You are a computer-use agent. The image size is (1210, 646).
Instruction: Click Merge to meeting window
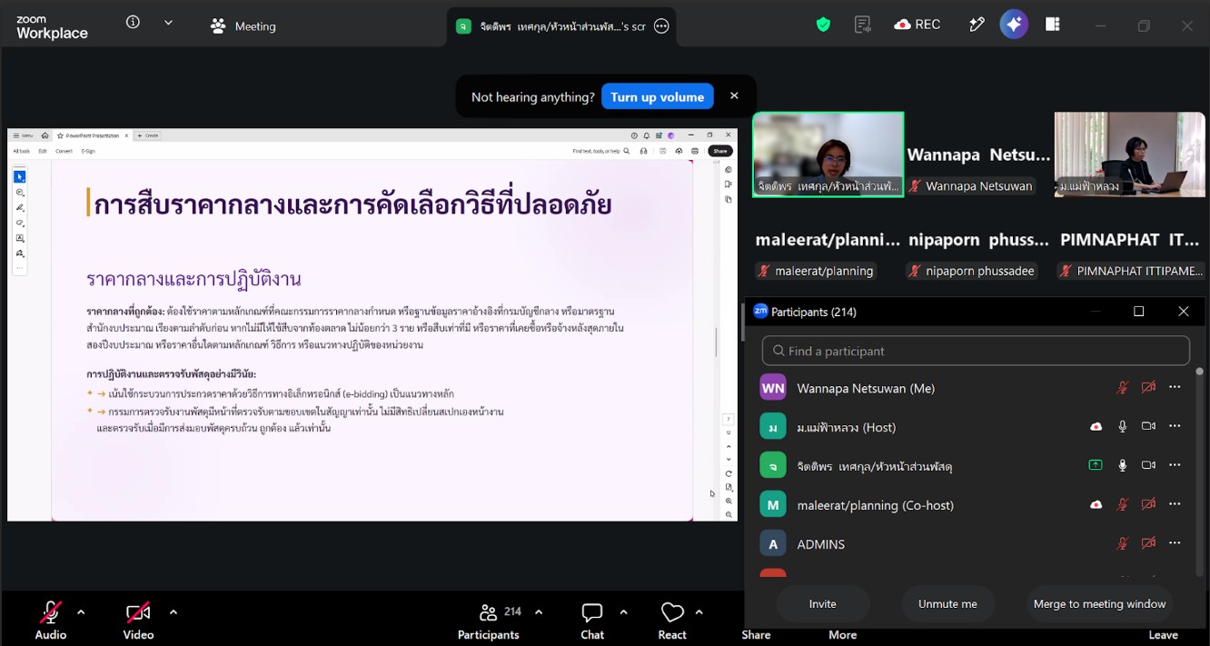tap(1099, 603)
